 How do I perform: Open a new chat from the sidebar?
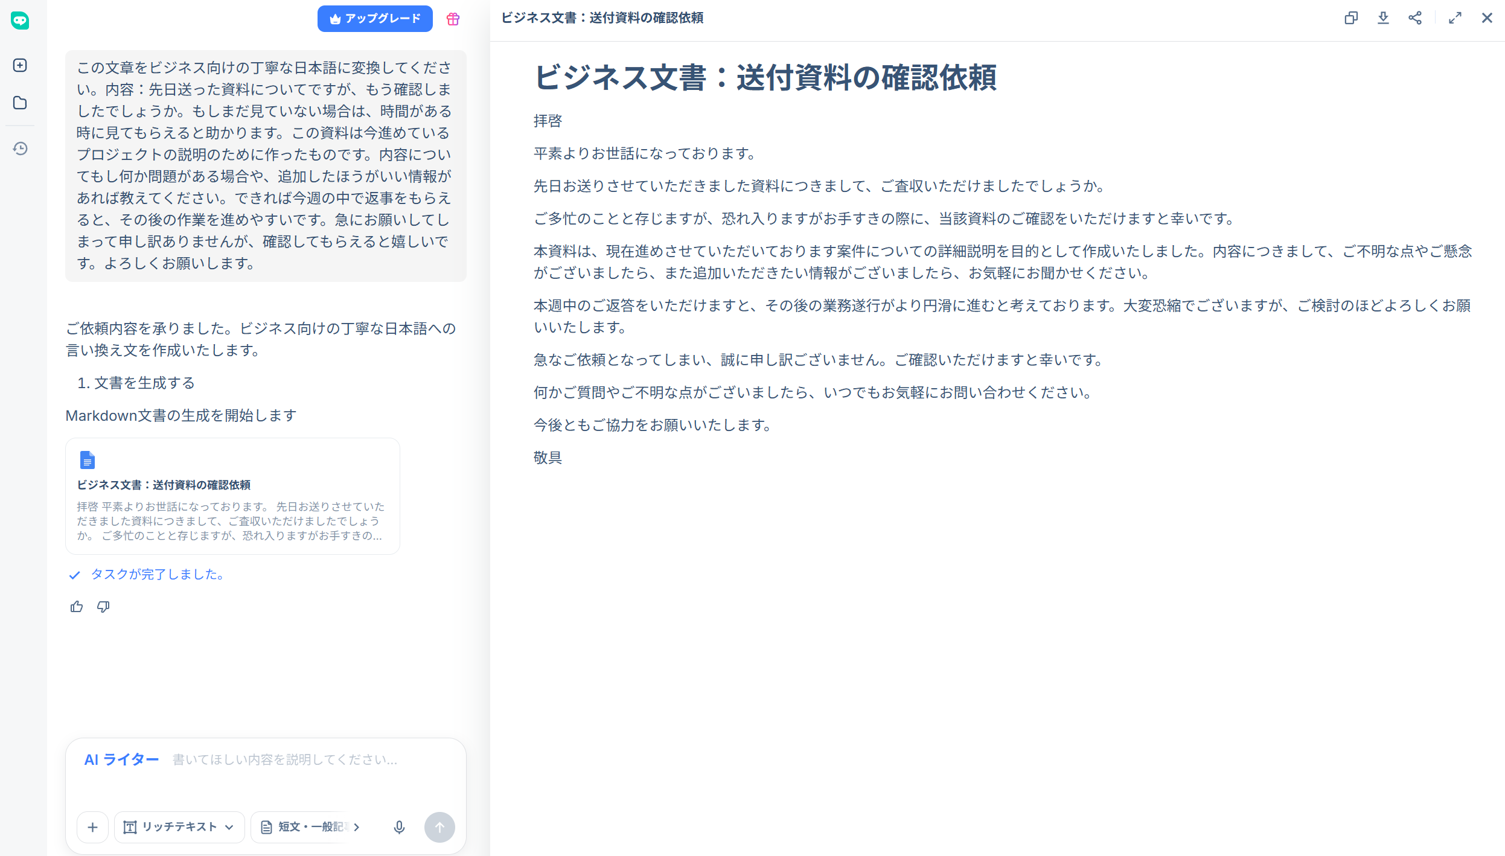(20, 66)
